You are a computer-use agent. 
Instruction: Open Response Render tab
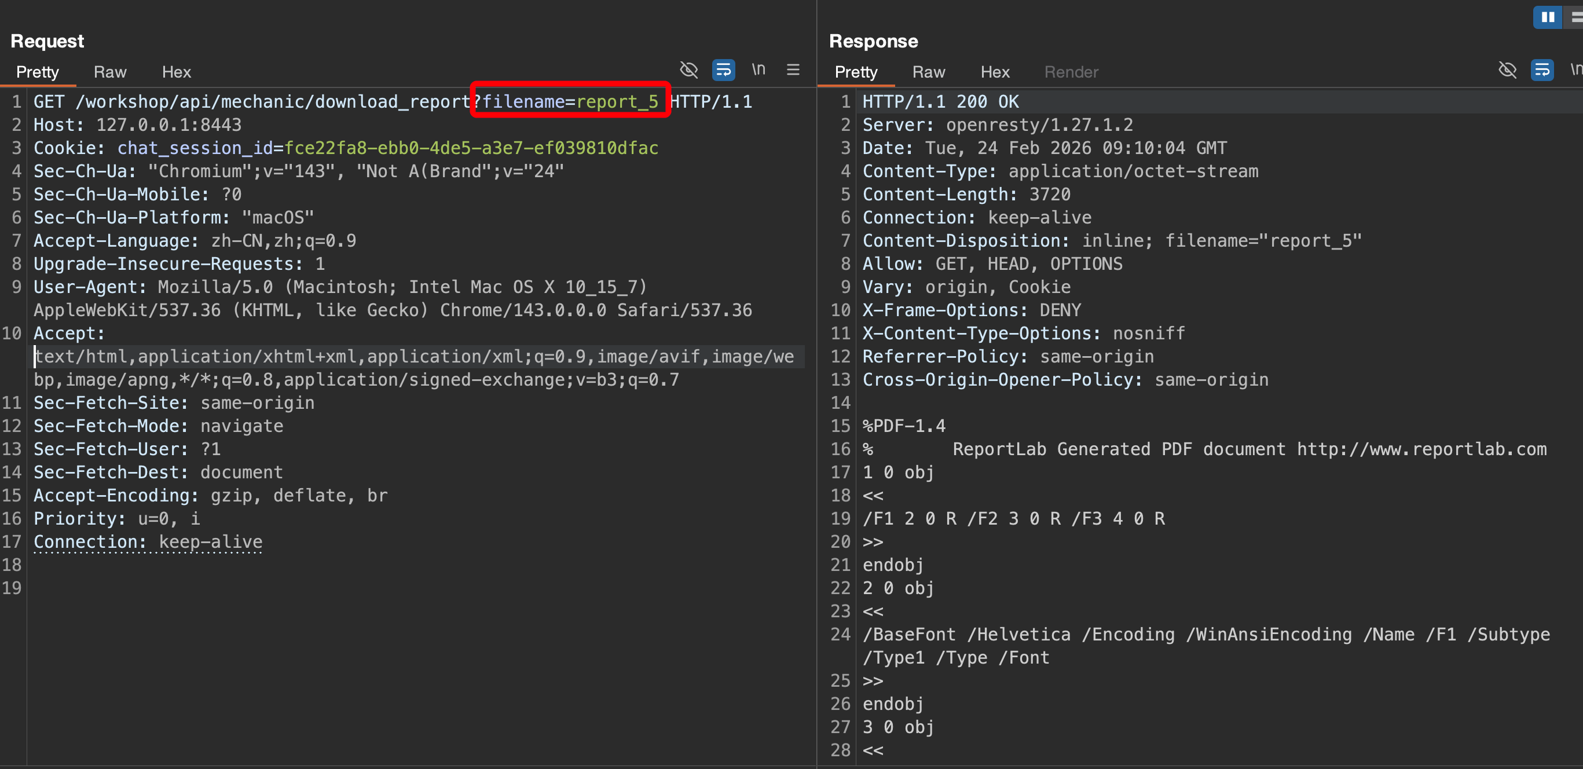pyautogui.click(x=1071, y=72)
